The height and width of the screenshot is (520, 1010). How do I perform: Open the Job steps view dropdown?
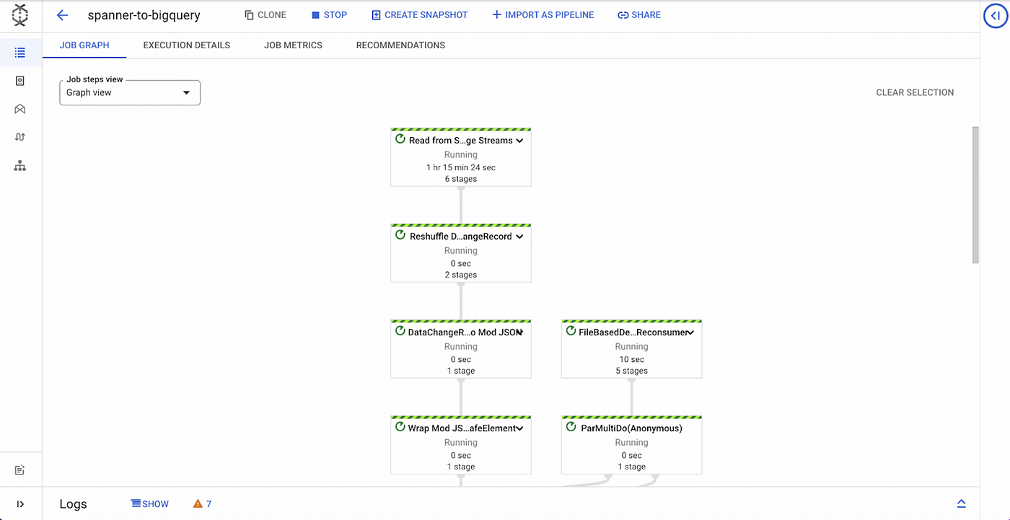[x=130, y=92]
